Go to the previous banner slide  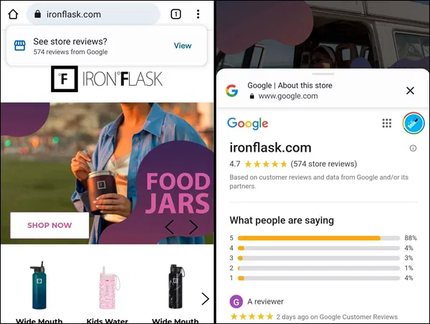click(x=169, y=227)
